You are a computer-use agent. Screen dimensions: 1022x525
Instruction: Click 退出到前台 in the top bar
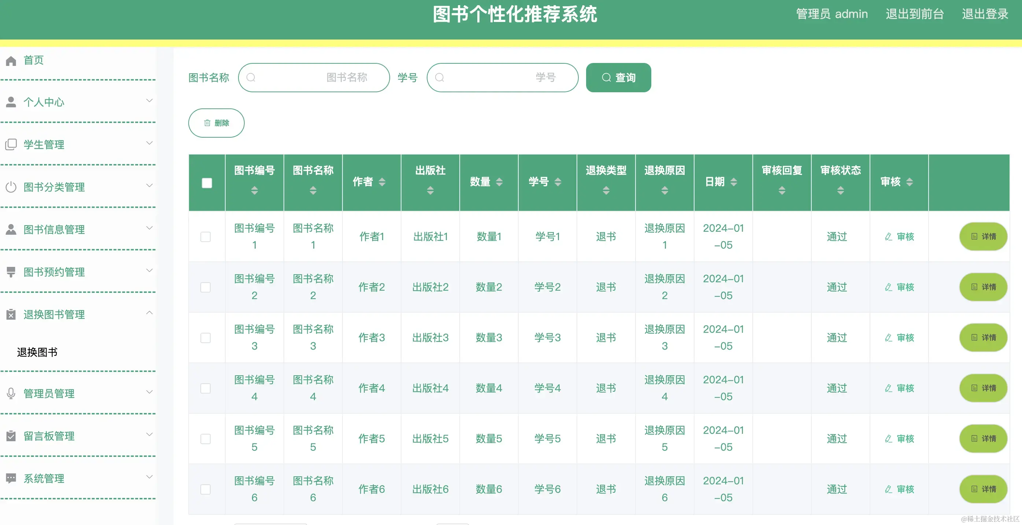(914, 14)
